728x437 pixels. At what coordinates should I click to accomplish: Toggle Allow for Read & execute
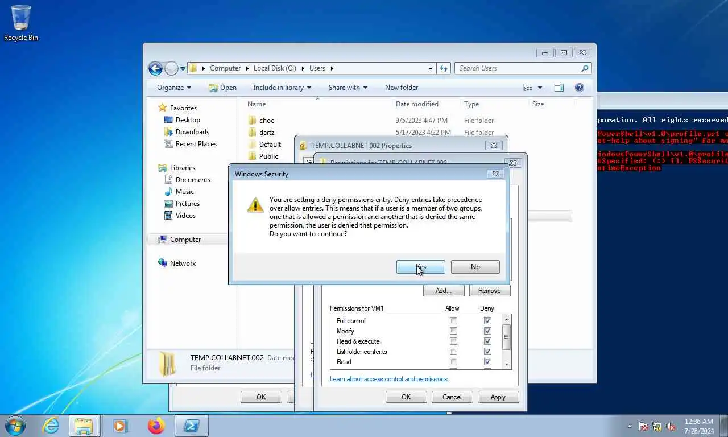pos(453,341)
